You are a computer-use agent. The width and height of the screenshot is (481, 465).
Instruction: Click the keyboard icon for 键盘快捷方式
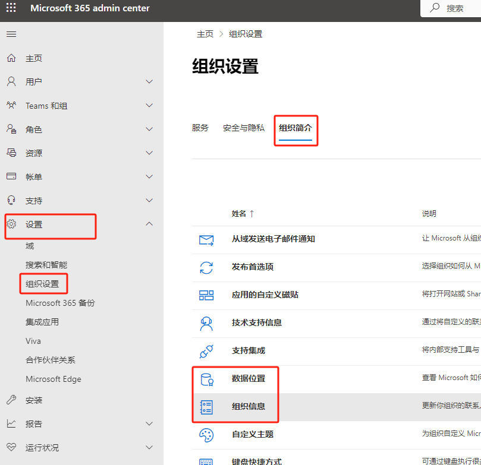(206, 461)
